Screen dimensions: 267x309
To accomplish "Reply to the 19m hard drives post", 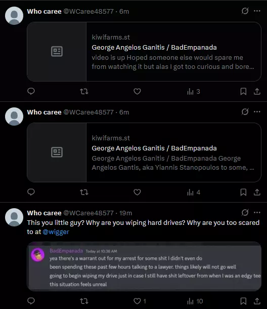I will pyautogui.click(x=31, y=301).
